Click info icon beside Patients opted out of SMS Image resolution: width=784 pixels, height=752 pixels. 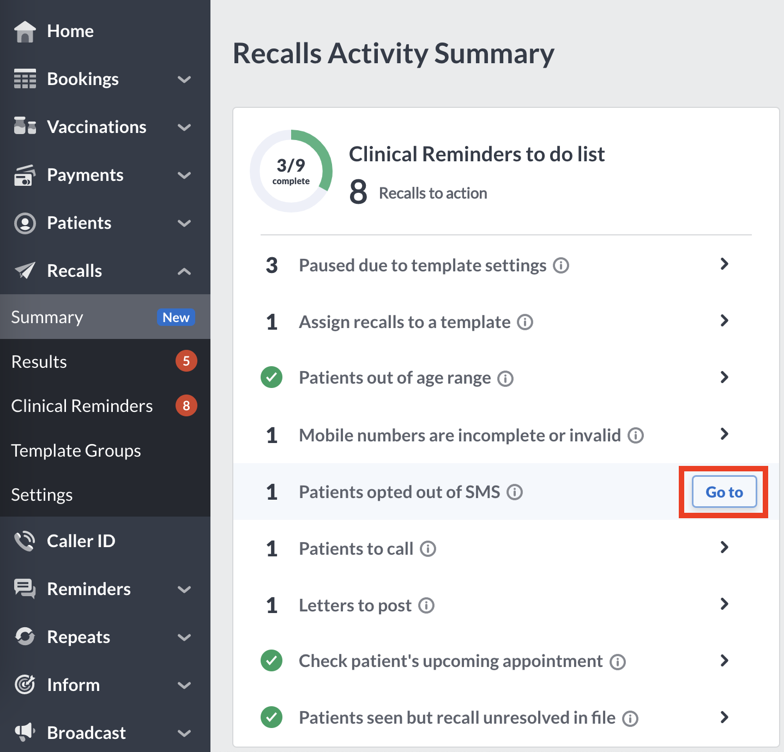(x=515, y=492)
